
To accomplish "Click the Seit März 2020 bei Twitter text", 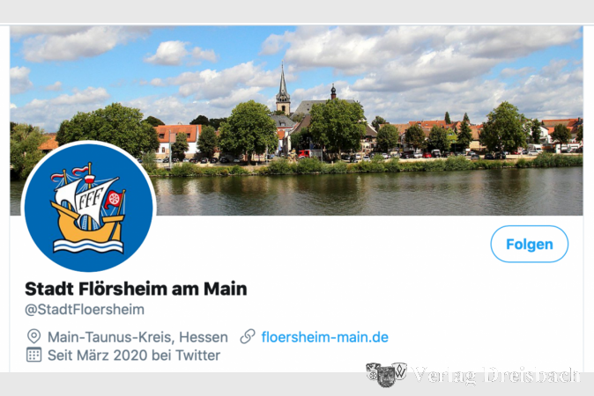I will click(x=134, y=356).
